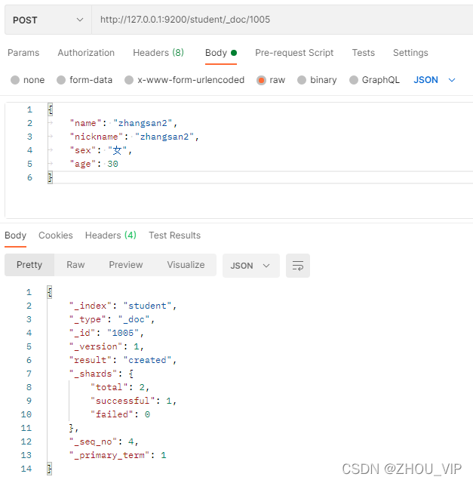Open the response Cookies tab
The image size is (473, 483).
coord(55,235)
